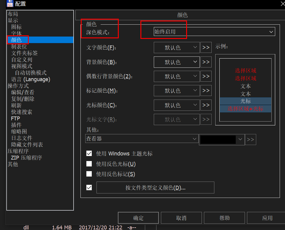Image resolution: width=285 pixels, height=230 pixels.
Task: Click the 应用 button
Action: click(x=267, y=218)
